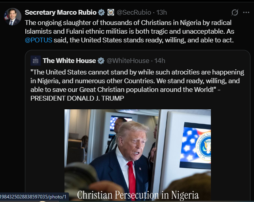Click the @WhiteHouse handle in quoted post

pyautogui.click(x=128, y=61)
